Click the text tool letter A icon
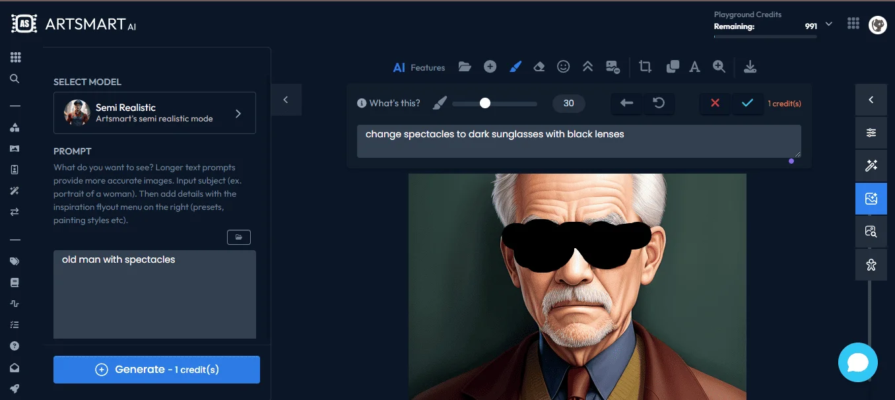The image size is (895, 400). click(x=694, y=67)
